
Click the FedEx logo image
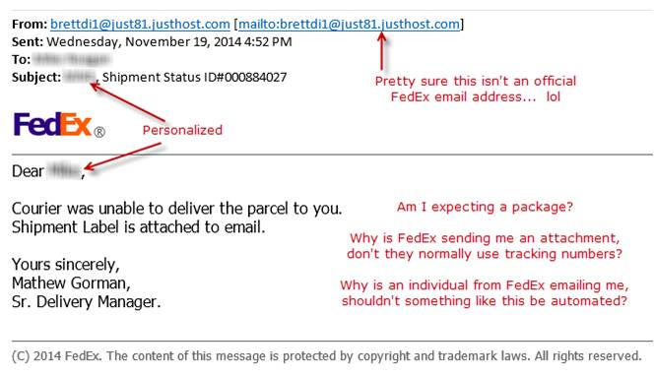(x=52, y=124)
